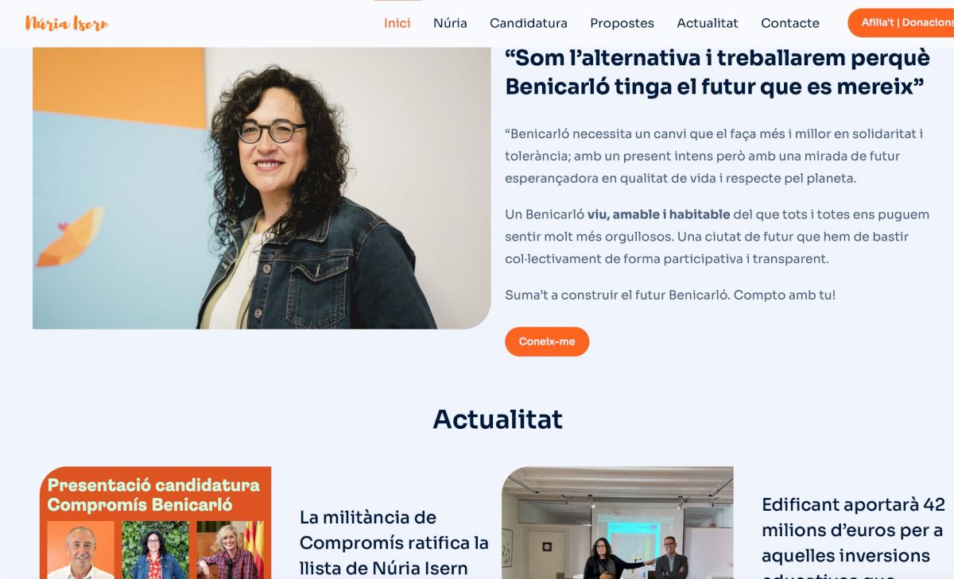The width and height of the screenshot is (954, 579).
Task: Go to the Inici menu item
Action: [x=397, y=23]
